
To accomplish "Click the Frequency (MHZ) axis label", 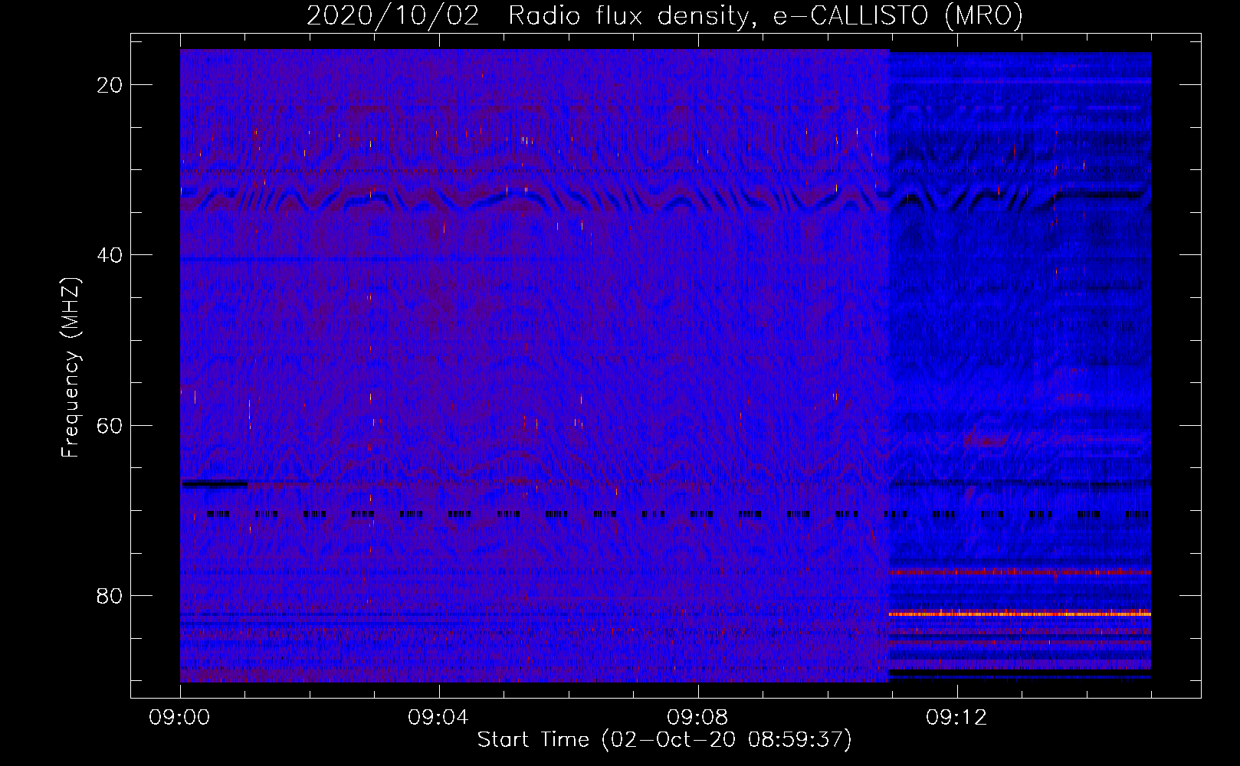I will [x=71, y=368].
